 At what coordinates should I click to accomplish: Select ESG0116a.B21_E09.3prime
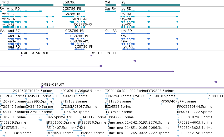126,91
